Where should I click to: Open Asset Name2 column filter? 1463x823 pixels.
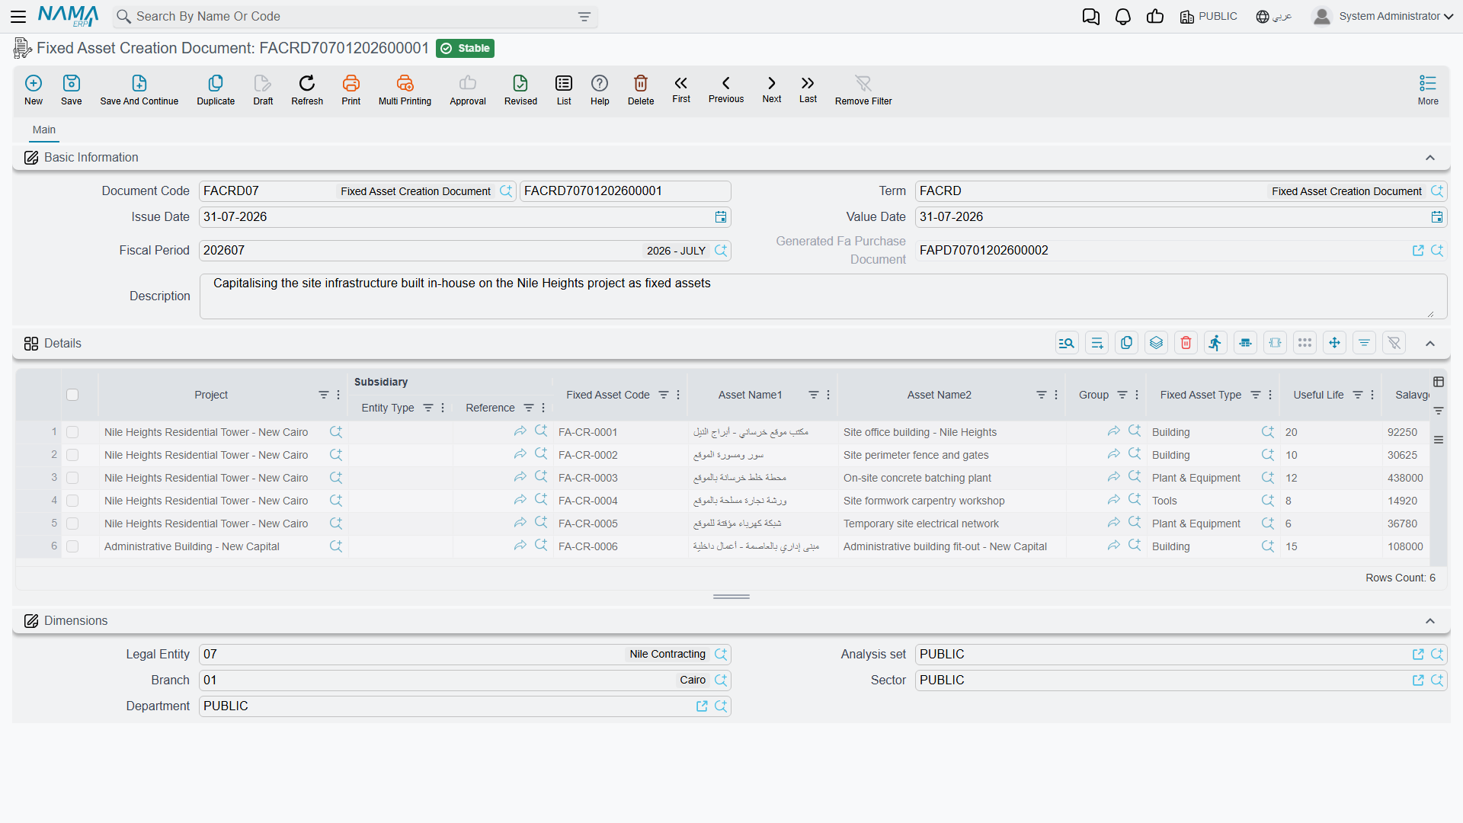point(1042,395)
